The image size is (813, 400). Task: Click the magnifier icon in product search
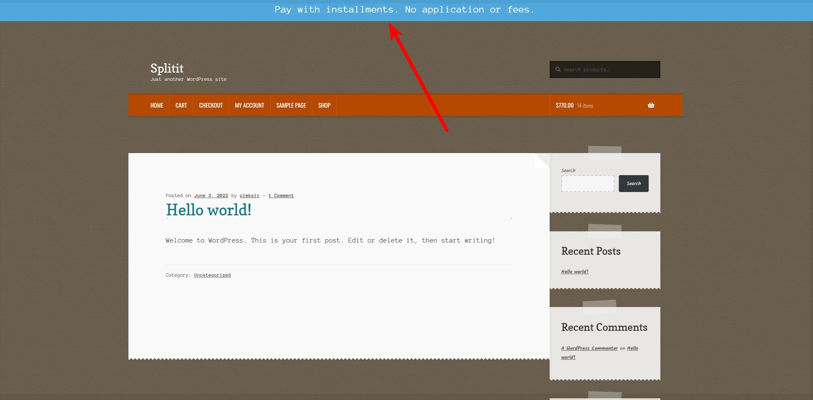tap(558, 69)
